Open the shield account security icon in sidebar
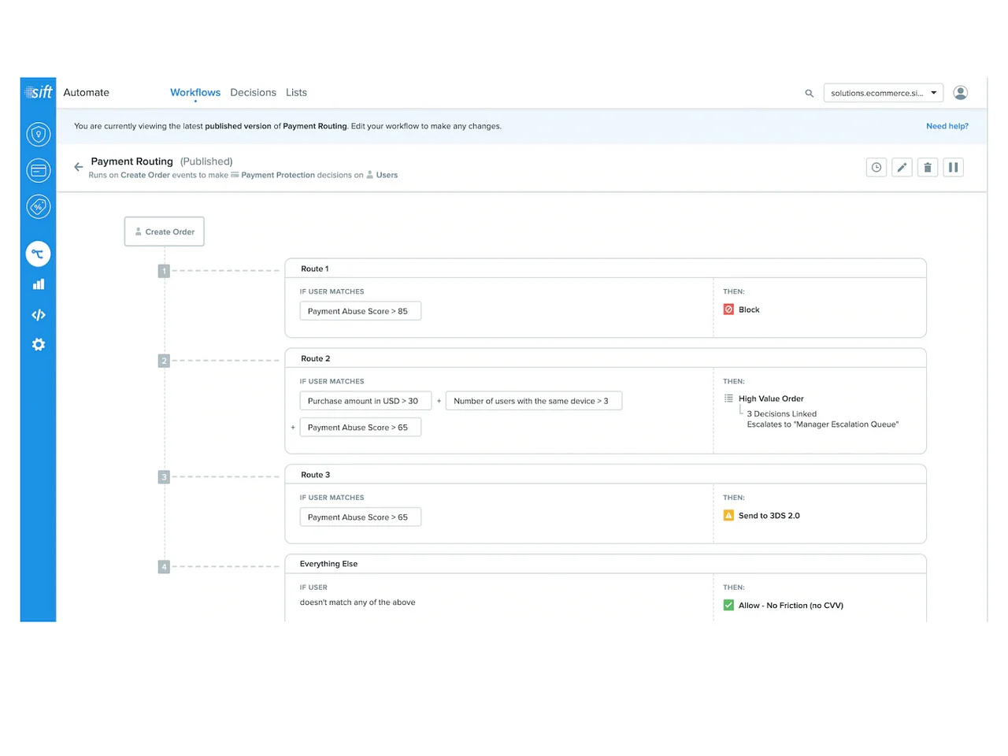The width and height of the screenshot is (1008, 756). click(x=38, y=135)
